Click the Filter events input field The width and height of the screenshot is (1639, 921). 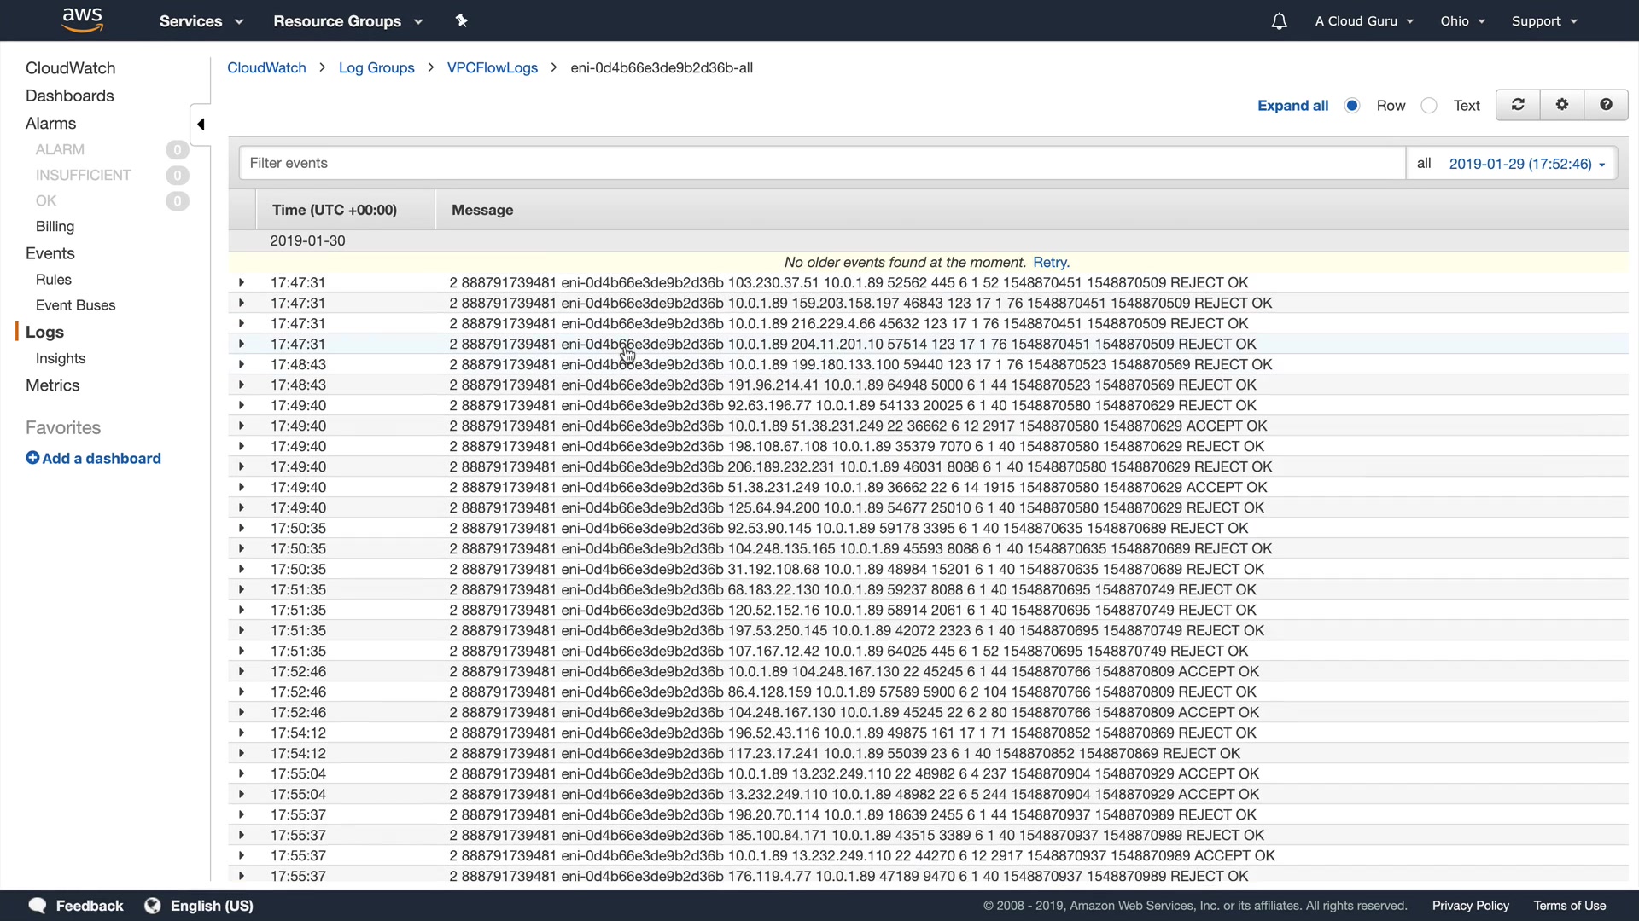coord(819,164)
